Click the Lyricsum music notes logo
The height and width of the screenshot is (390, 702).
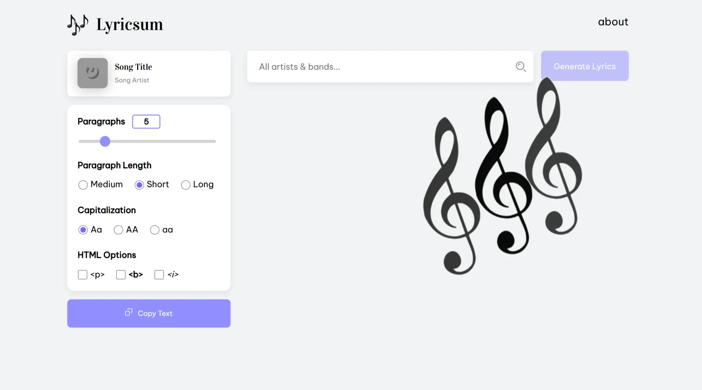[x=77, y=24]
